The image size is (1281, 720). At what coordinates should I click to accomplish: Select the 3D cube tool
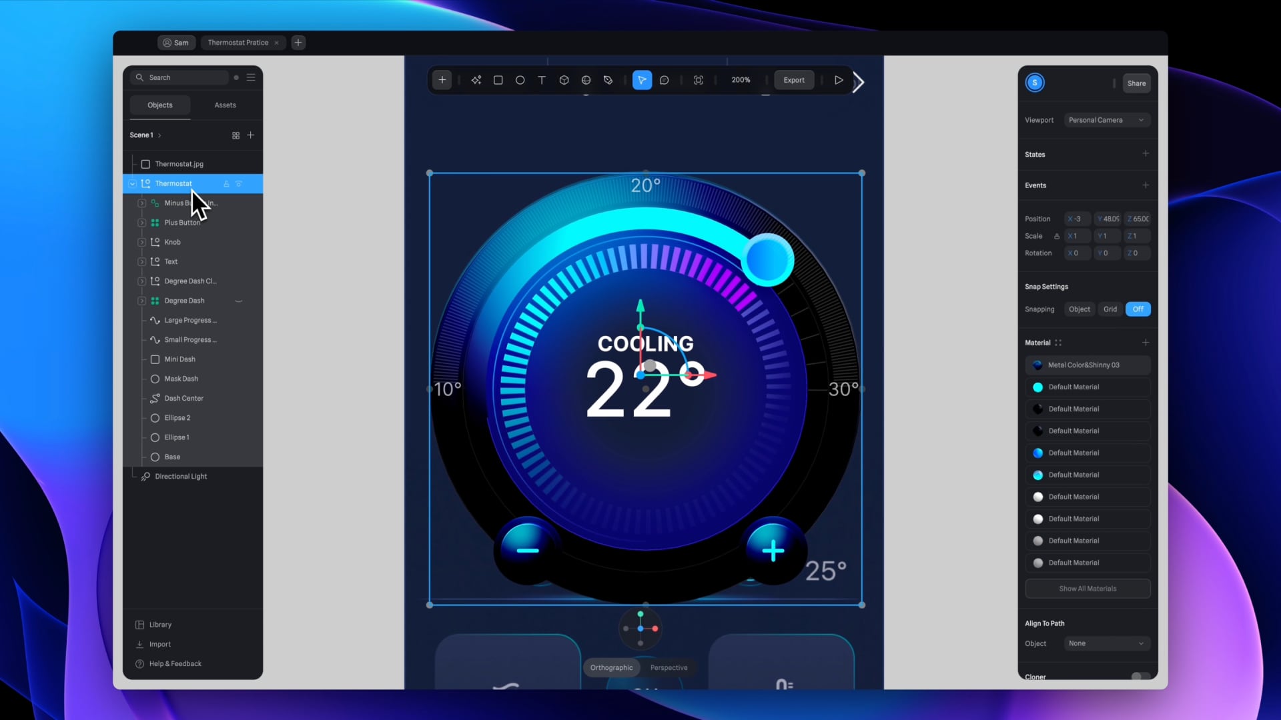click(564, 80)
